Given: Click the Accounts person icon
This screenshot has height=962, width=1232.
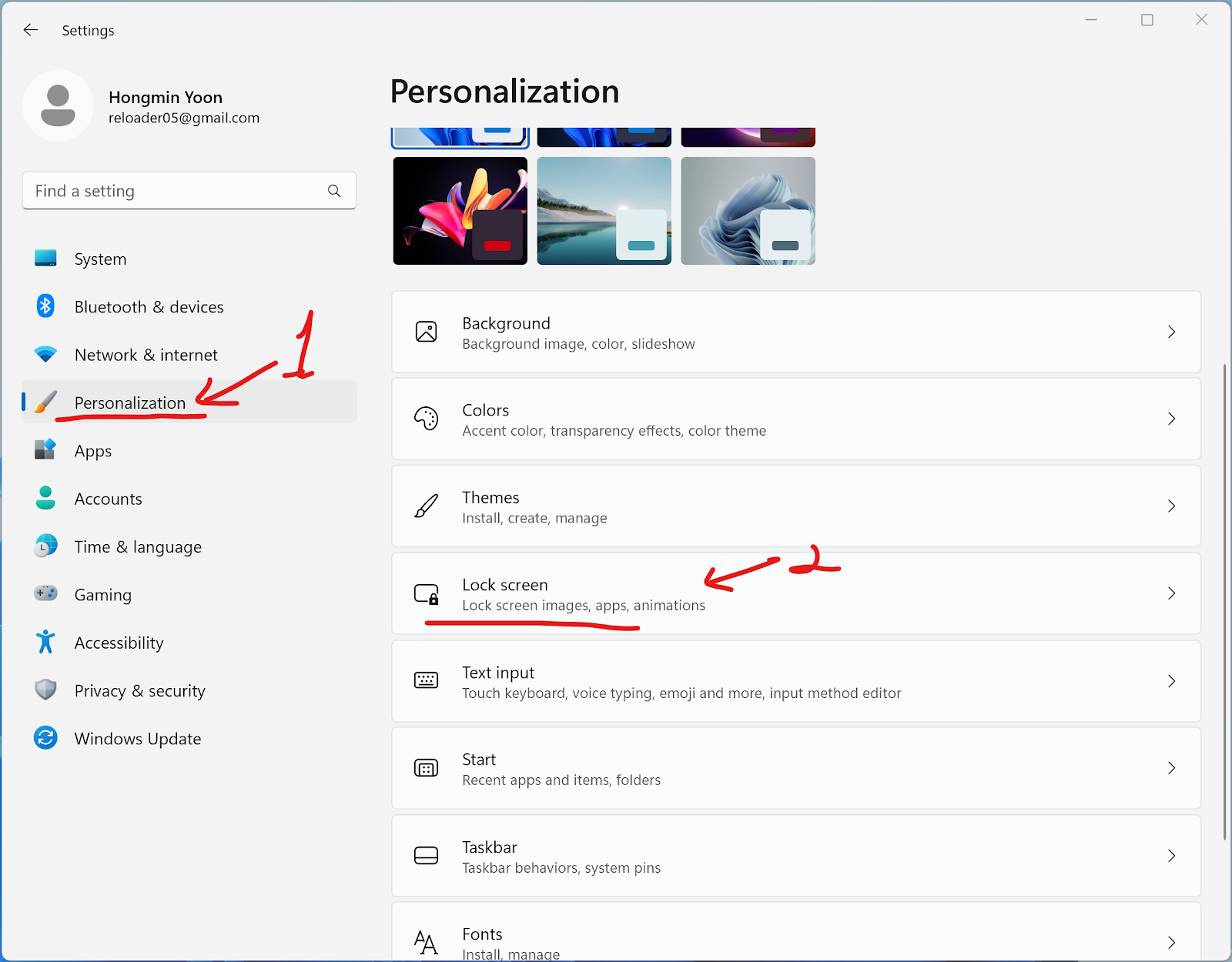Looking at the screenshot, I should coord(45,498).
